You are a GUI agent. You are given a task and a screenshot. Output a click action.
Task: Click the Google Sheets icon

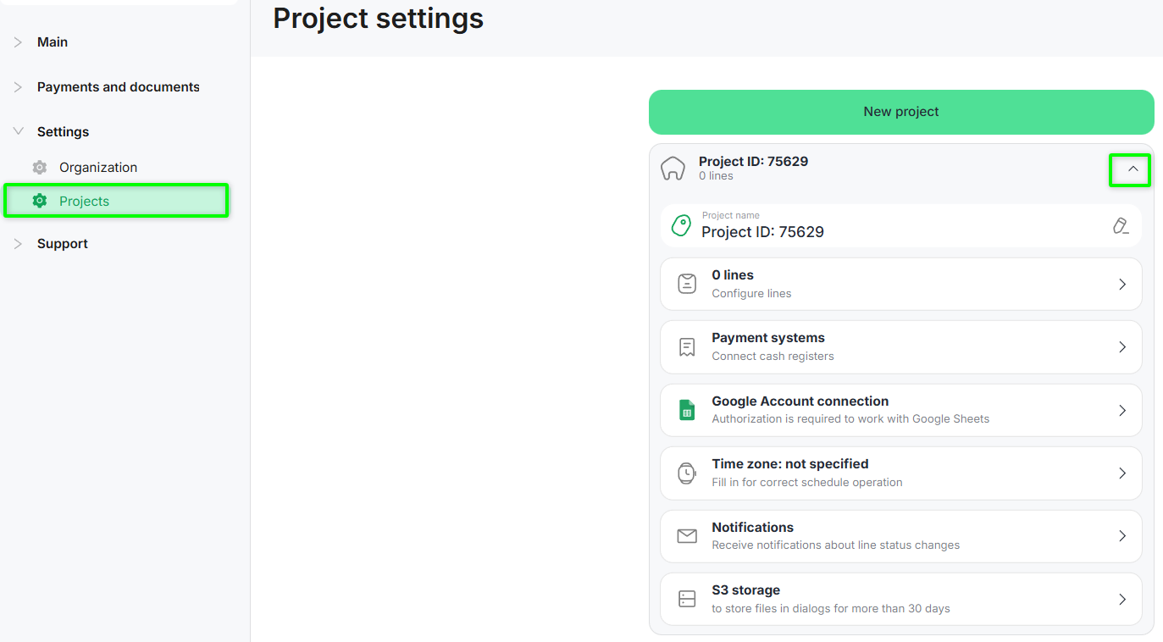pos(687,411)
